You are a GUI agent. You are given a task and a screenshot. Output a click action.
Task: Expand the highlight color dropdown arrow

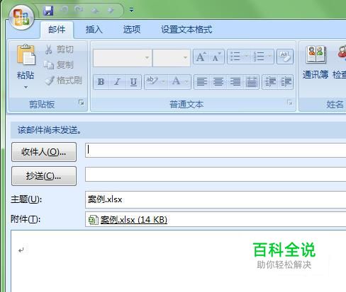point(163,82)
